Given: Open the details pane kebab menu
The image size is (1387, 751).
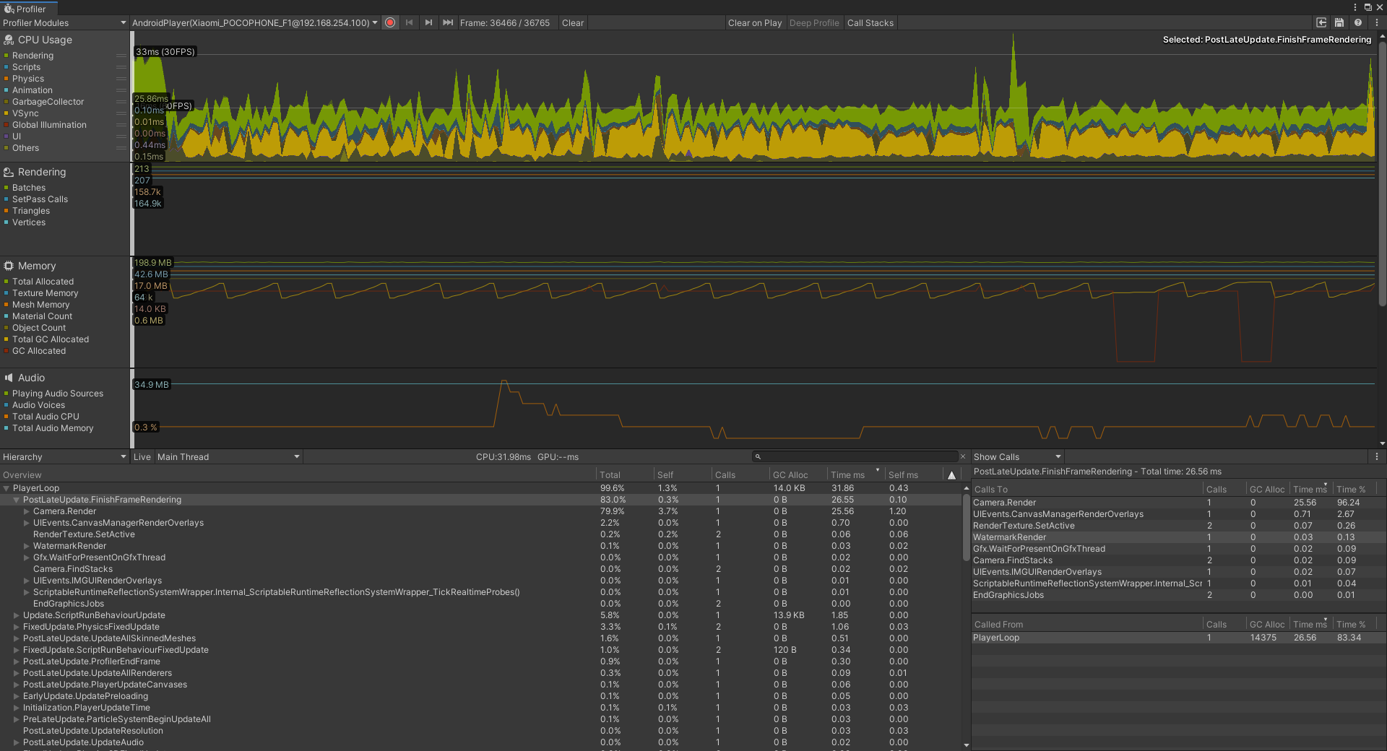Looking at the screenshot, I should [x=1376, y=456].
